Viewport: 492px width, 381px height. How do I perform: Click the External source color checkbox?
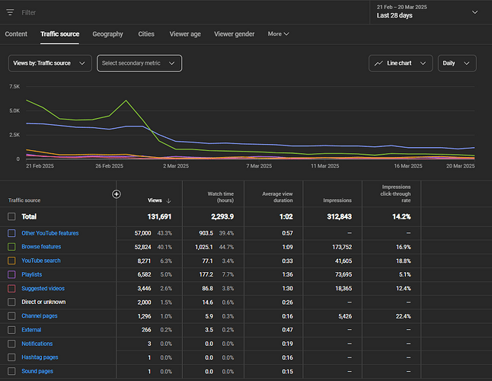(11, 329)
